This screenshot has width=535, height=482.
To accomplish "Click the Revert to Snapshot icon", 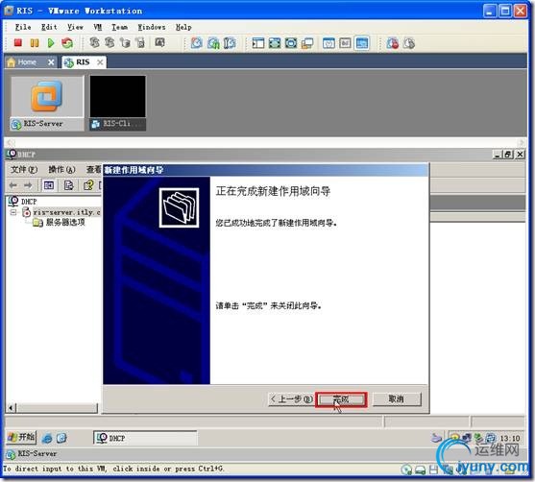I will click(213, 43).
